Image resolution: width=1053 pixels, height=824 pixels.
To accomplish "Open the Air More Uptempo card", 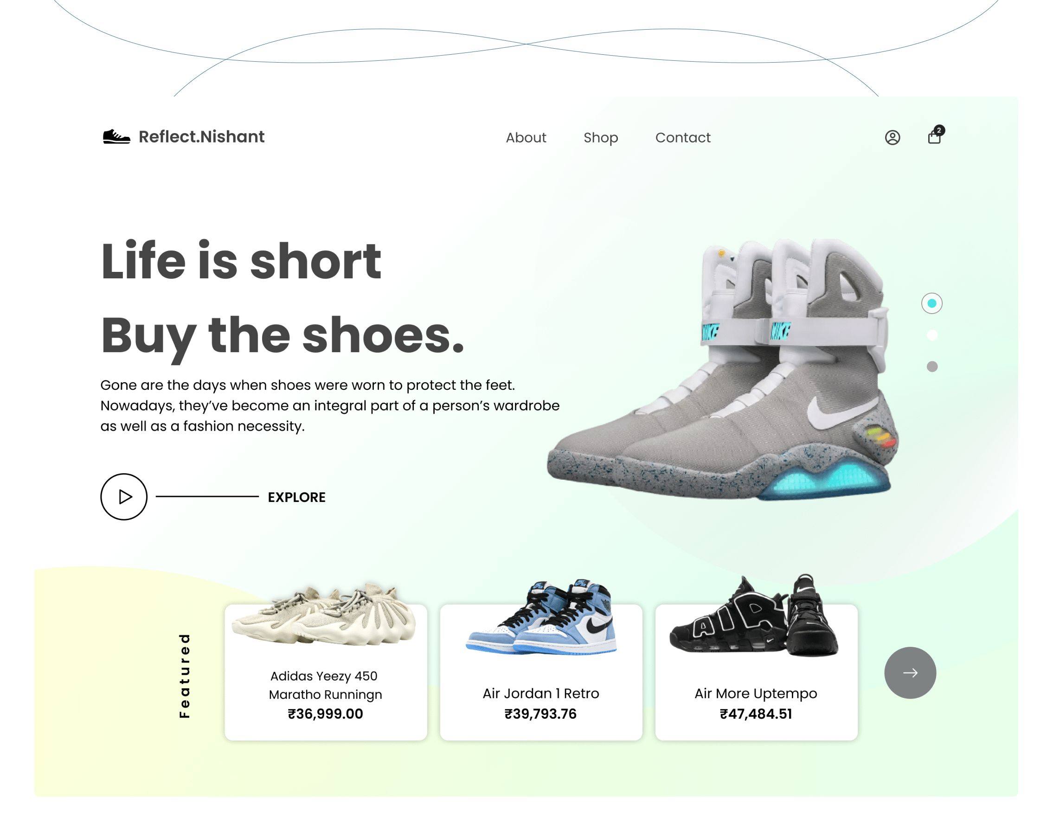I will [x=756, y=672].
